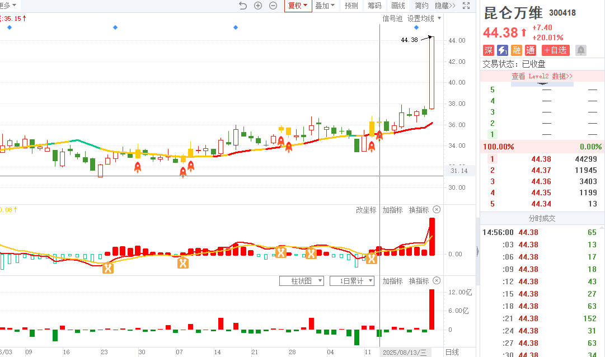Viewport: 605px width, 357px height.
Task: Zoom in the chart with plus-circle icon
Action: coord(258,6)
